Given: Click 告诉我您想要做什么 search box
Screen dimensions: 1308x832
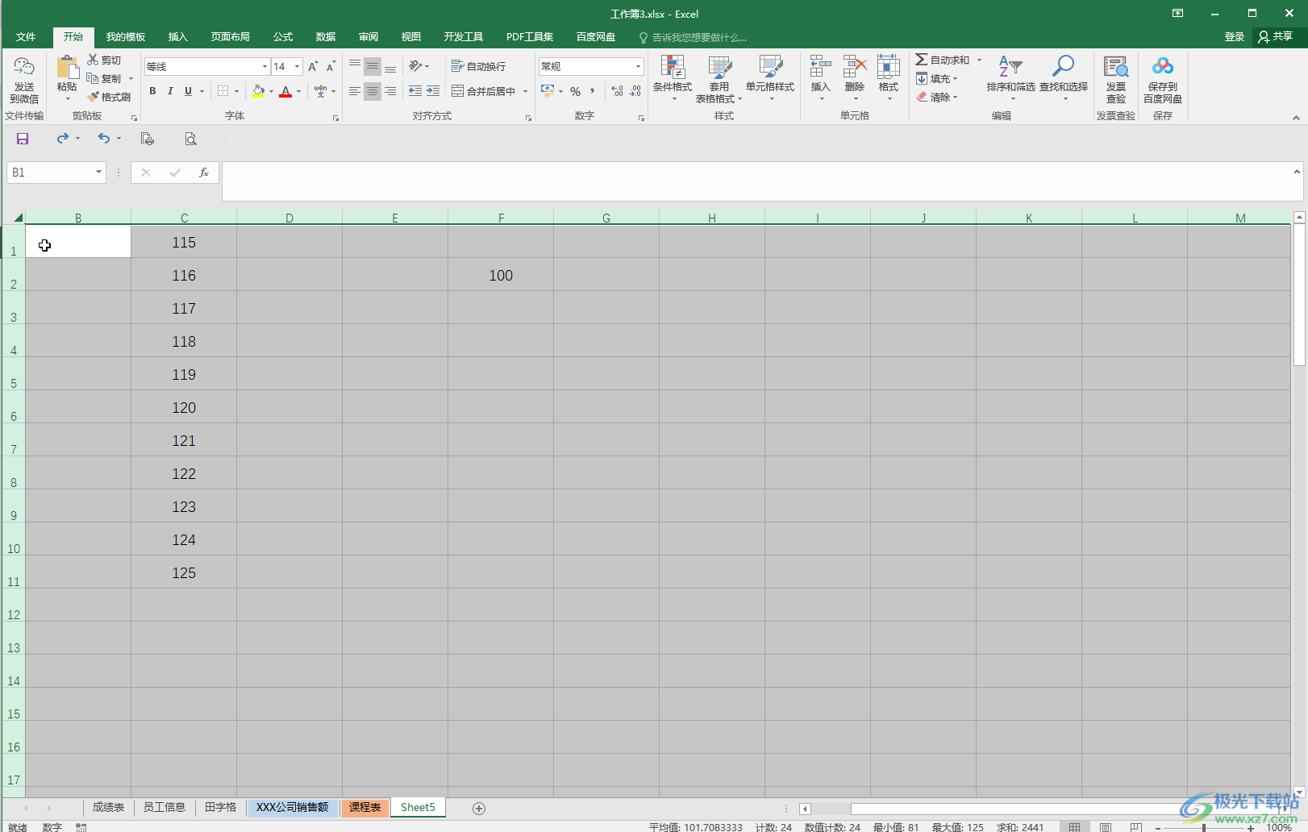Looking at the screenshot, I should click(x=694, y=37).
